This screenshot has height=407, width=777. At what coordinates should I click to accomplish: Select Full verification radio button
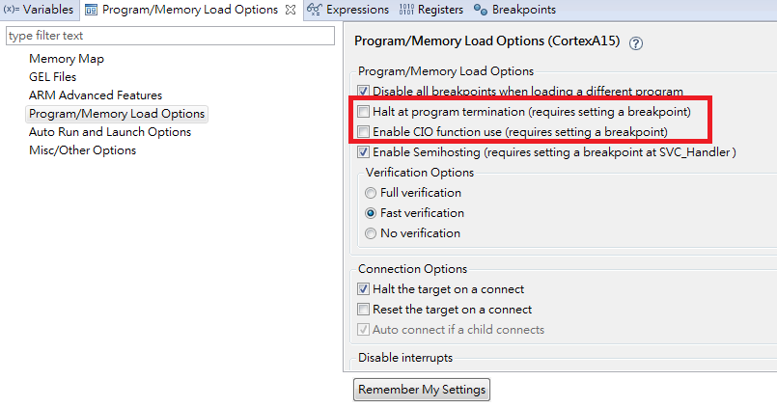coord(372,193)
